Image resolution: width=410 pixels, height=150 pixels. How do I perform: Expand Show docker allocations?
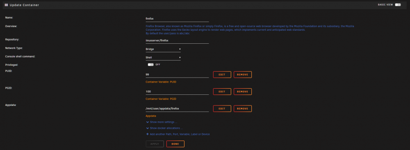click(166, 128)
